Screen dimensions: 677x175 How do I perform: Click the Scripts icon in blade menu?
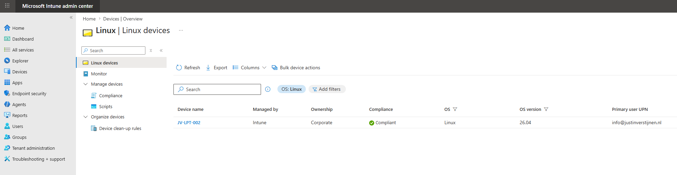click(94, 106)
